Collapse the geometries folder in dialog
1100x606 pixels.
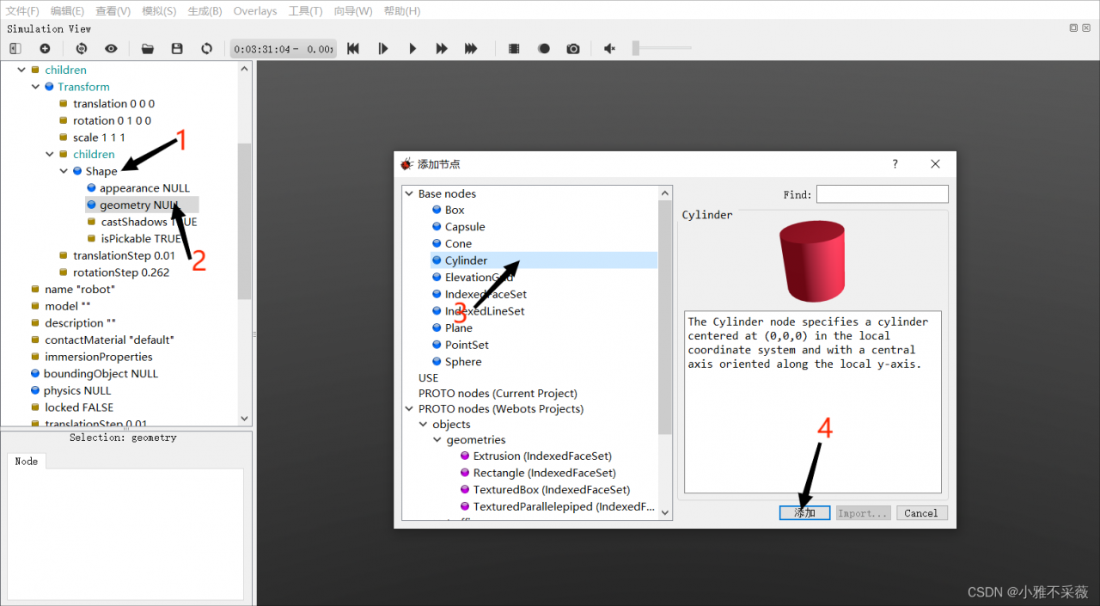[437, 440]
